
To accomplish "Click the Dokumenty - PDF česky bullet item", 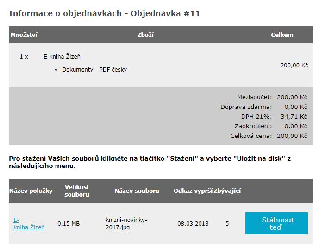I will click(x=94, y=70).
